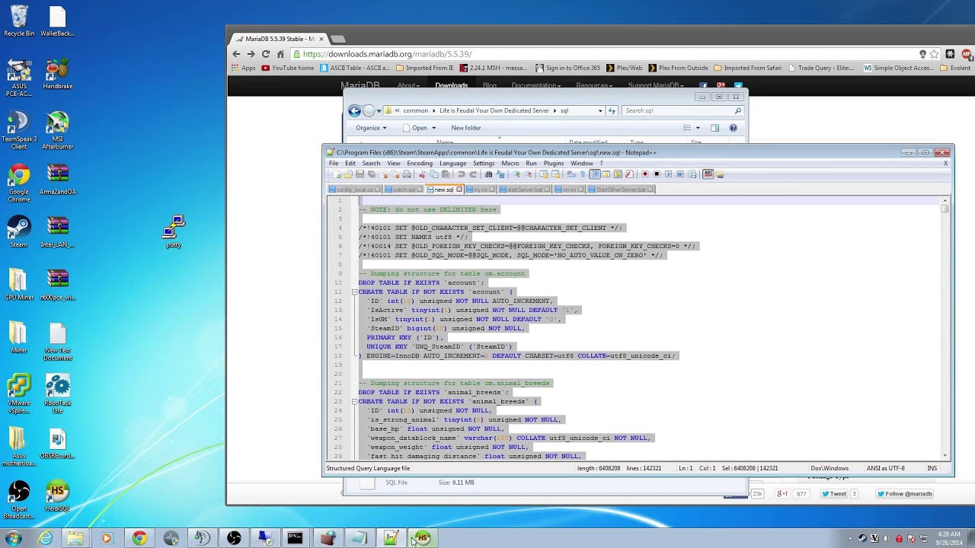Click the Windows Start orb

point(13,538)
